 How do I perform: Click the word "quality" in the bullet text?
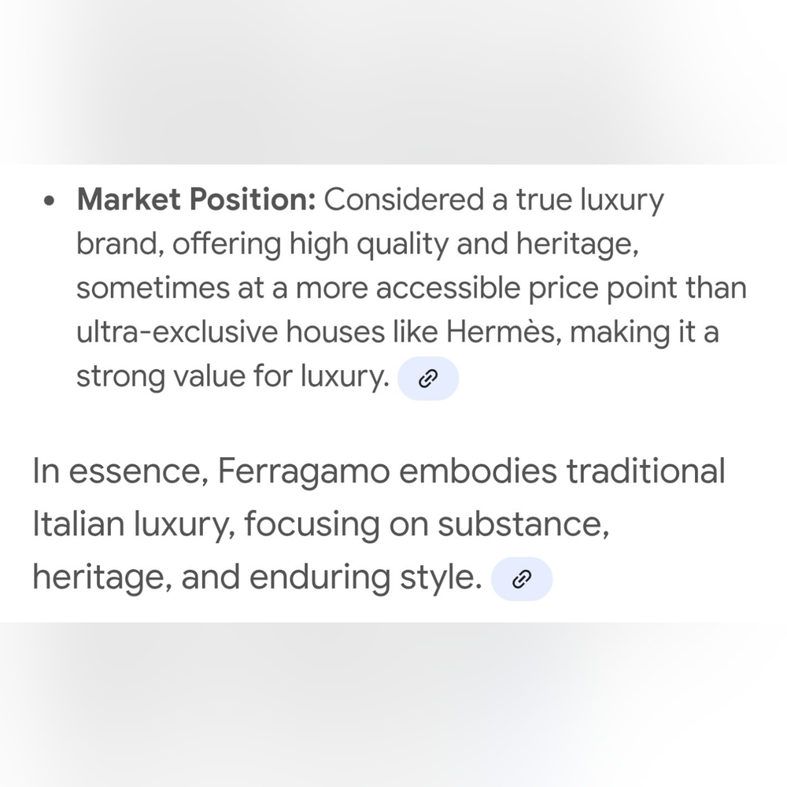[402, 245]
